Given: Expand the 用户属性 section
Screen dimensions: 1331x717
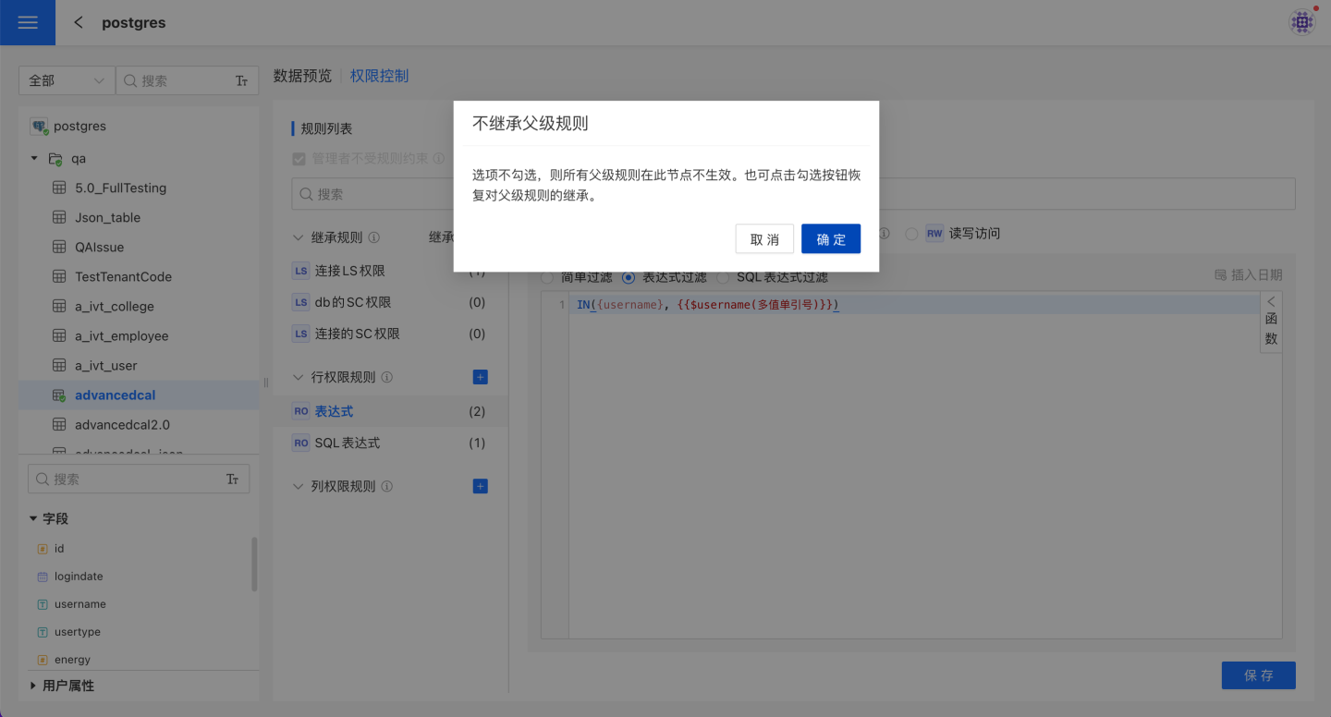Looking at the screenshot, I should [x=34, y=686].
